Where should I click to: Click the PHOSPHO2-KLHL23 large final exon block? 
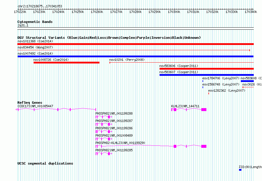(204, 146)
